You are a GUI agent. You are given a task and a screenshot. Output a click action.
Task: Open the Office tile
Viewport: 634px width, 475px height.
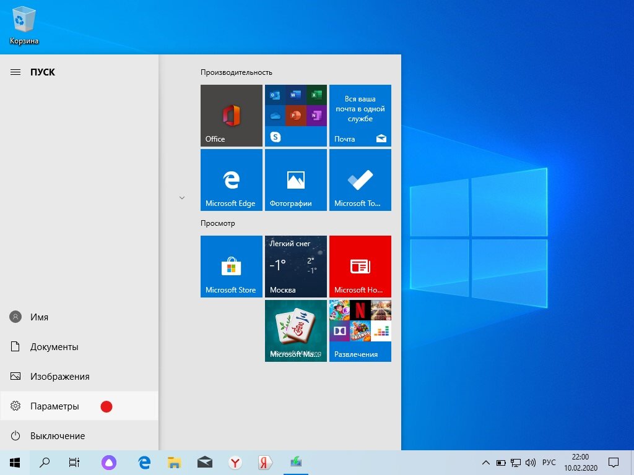tap(232, 116)
